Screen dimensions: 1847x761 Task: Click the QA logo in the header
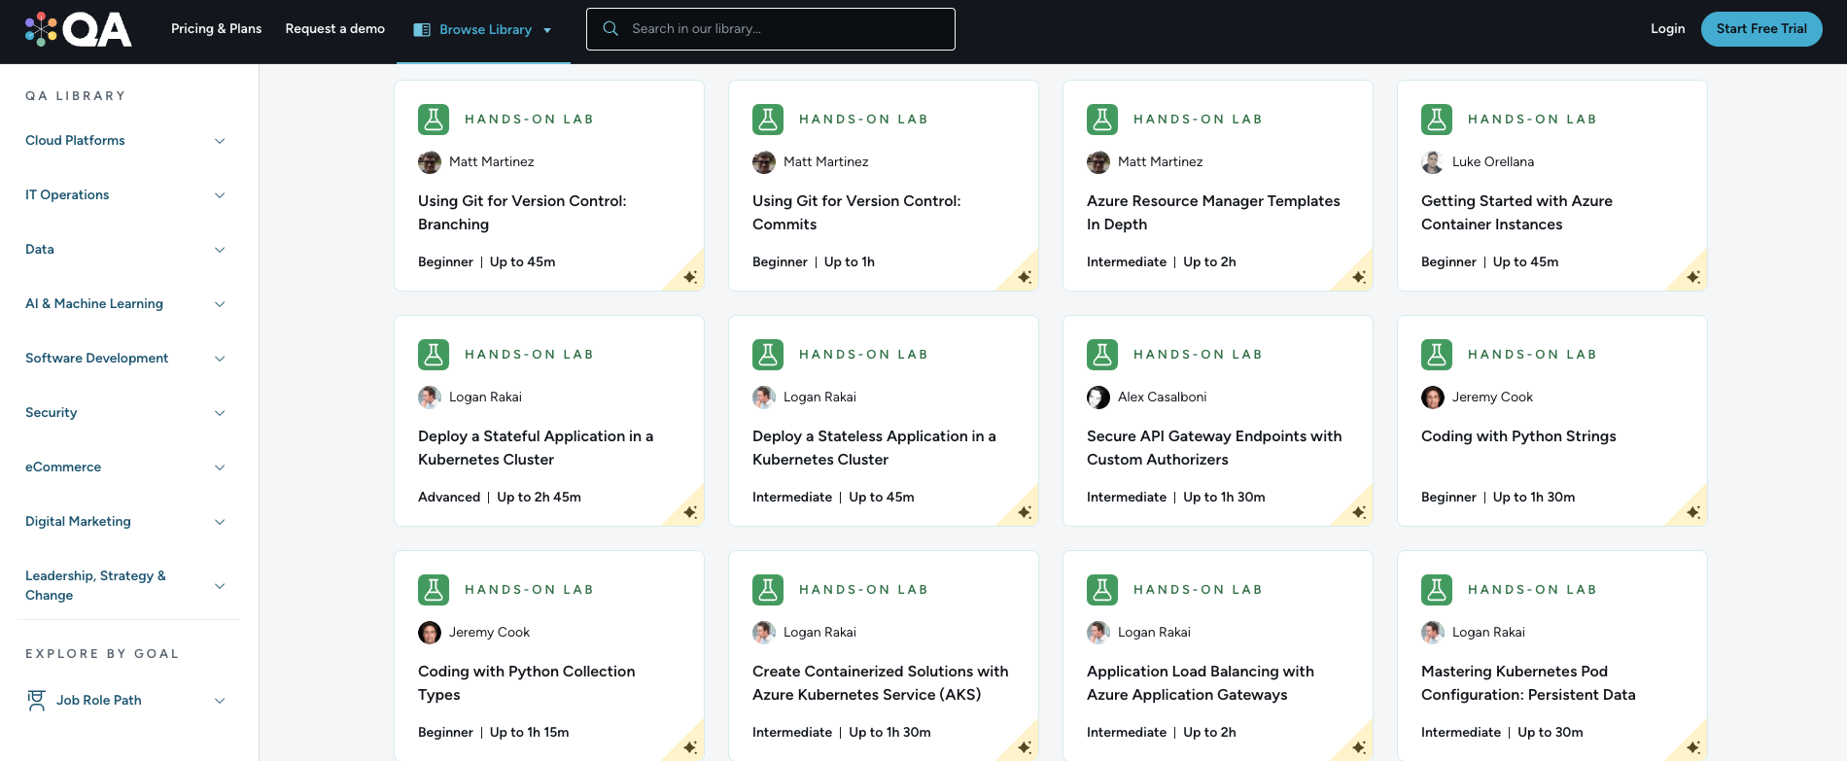79,30
